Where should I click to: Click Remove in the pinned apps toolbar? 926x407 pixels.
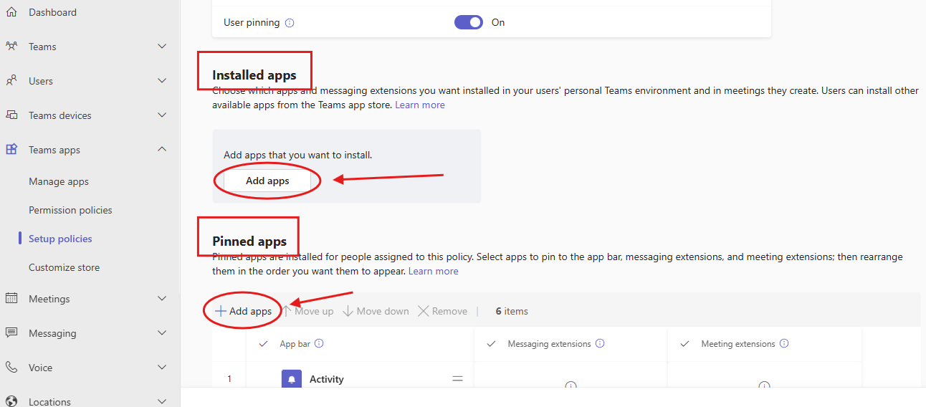point(443,311)
